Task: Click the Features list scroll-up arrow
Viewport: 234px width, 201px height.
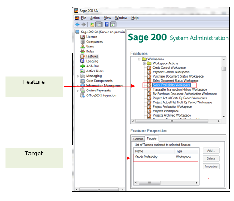Action: tap(223, 59)
